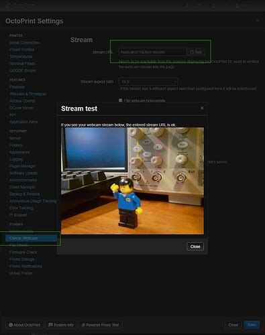The image size is (265, 335).
Task: Open Access Control settings
Action: (x=22, y=100)
